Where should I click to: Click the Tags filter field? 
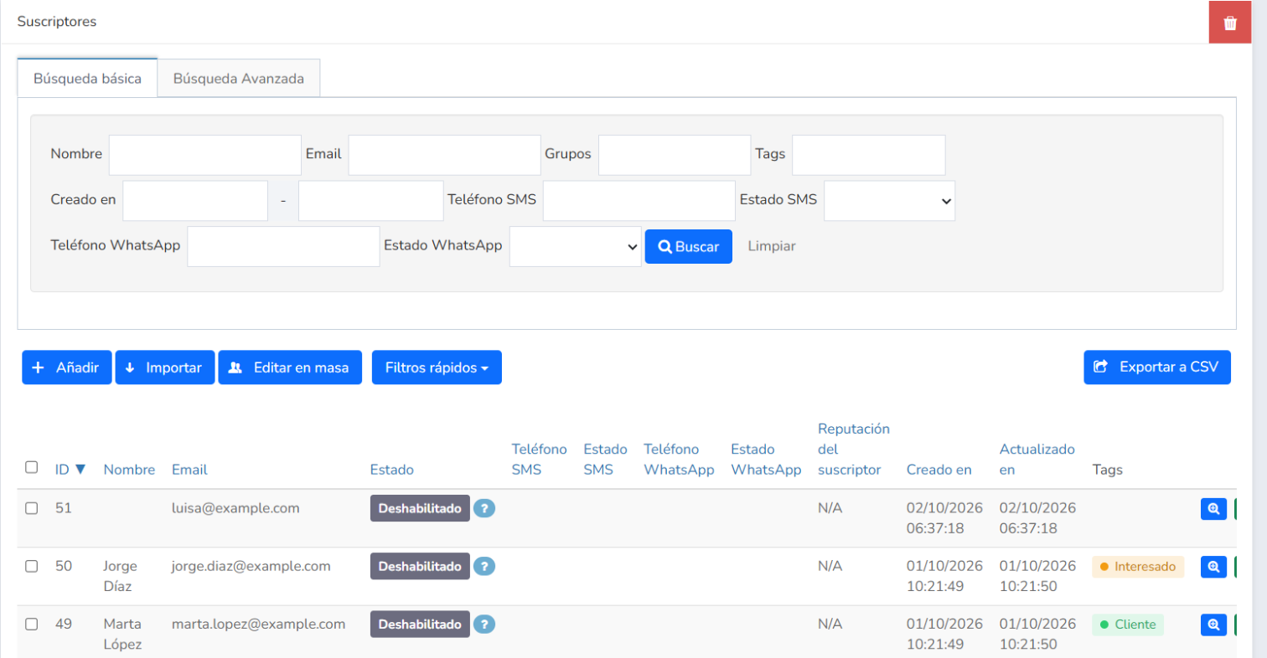coord(869,155)
